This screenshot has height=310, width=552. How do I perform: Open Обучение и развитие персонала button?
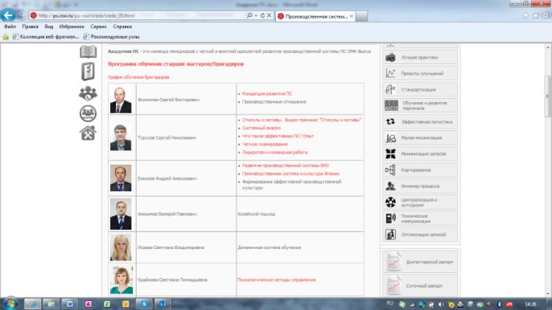tap(420, 105)
